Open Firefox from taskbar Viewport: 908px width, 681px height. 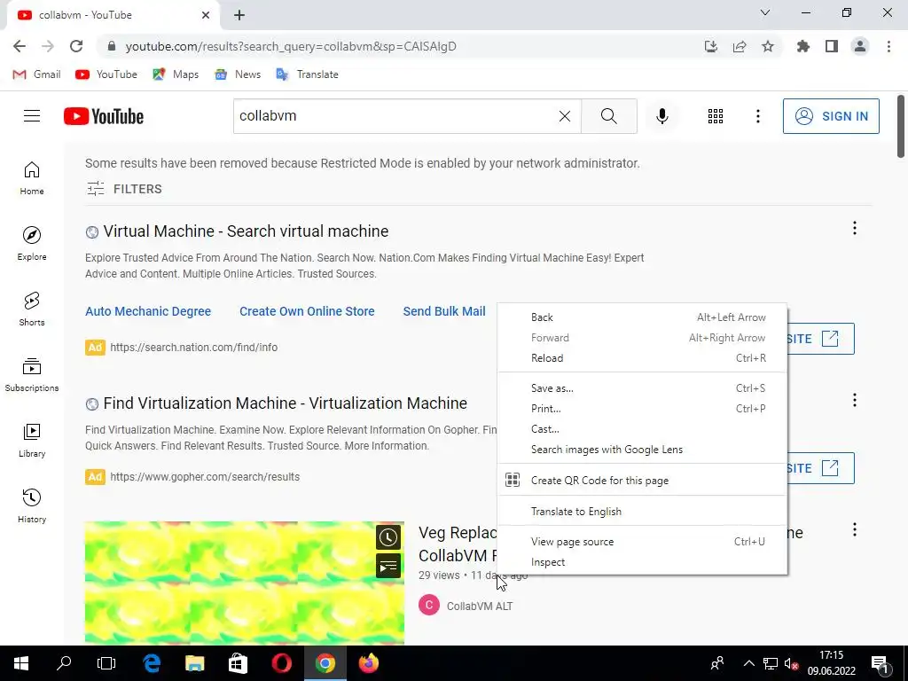368,663
